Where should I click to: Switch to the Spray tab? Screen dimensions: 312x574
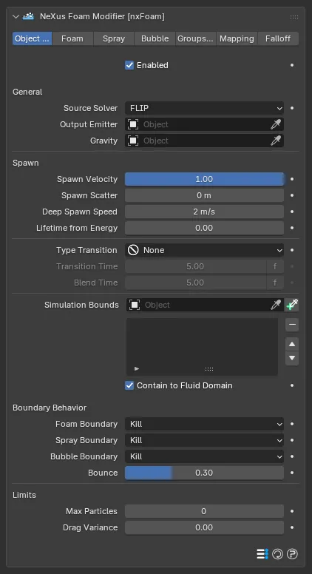click(x=114, y=38)
